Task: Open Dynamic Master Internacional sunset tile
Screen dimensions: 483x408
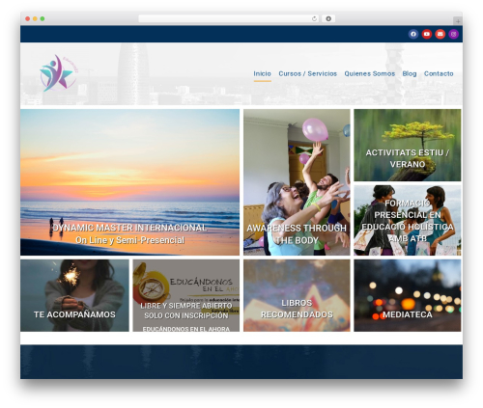Action: pos(129,182)
